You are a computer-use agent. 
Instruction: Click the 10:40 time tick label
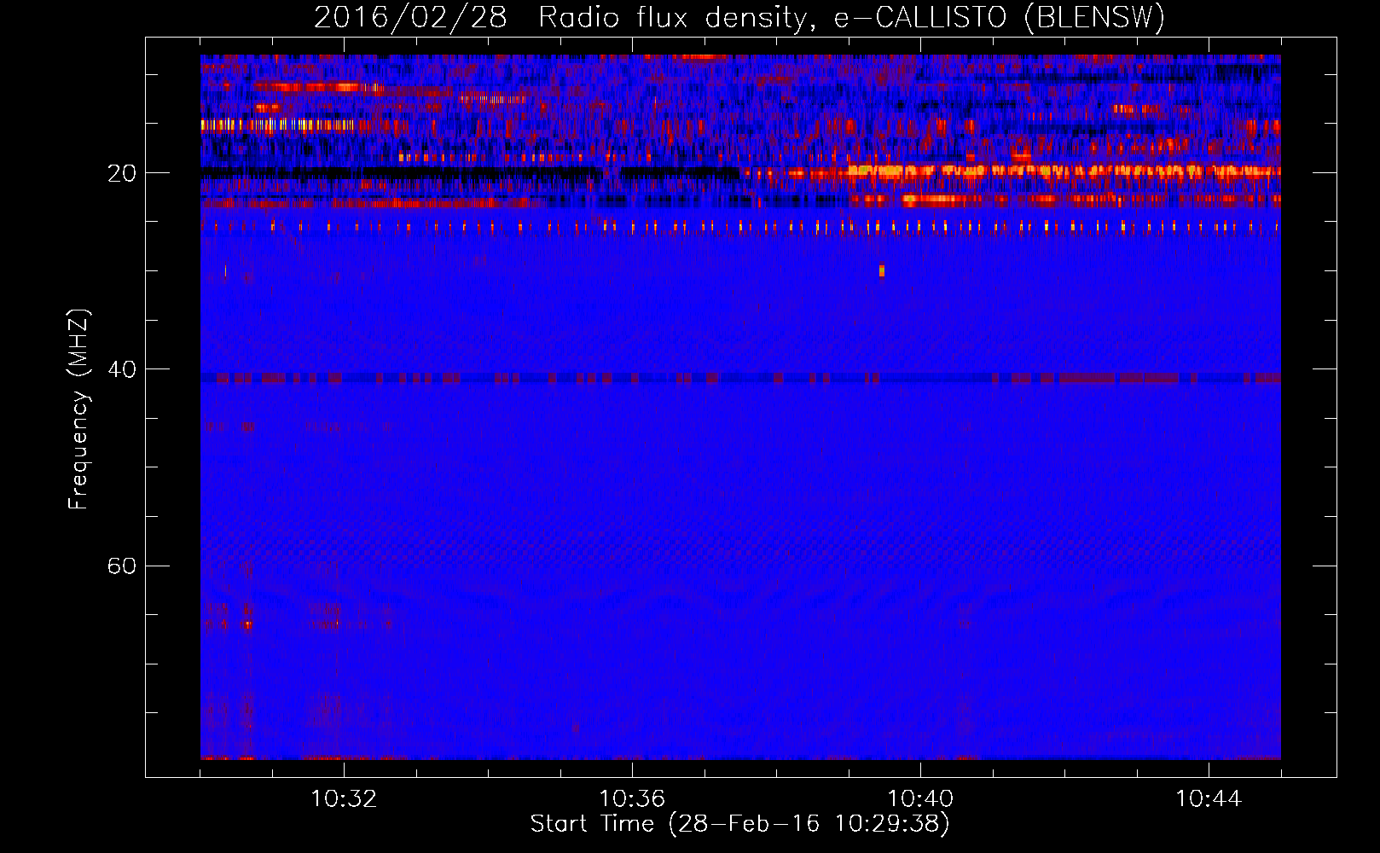point(920,799)
